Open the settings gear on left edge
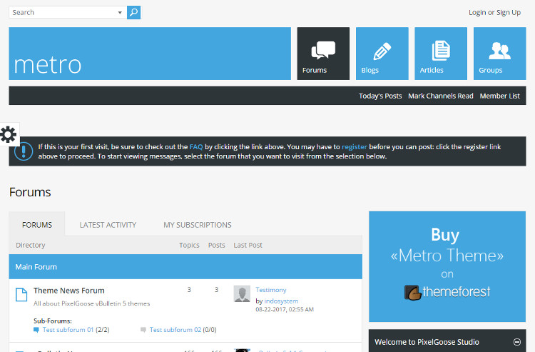Viewport: 535px width, 352px height. click(x=9, y=134)
